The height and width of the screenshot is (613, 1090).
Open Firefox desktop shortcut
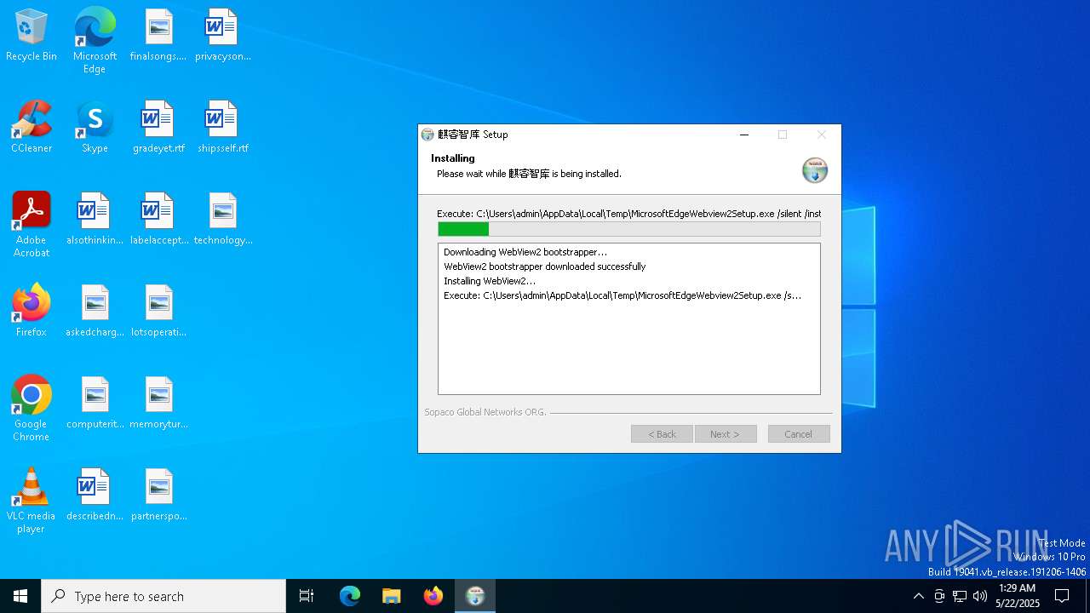[32, 311]
